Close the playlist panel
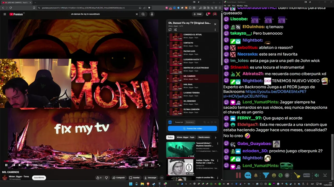 click(x=215, y=24)
